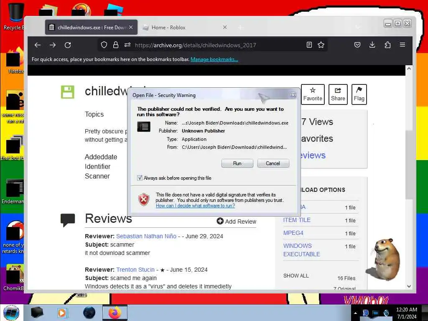Click the page scrollbar up arrow
This screenshot has width=428, height=321.
(409, 69)
